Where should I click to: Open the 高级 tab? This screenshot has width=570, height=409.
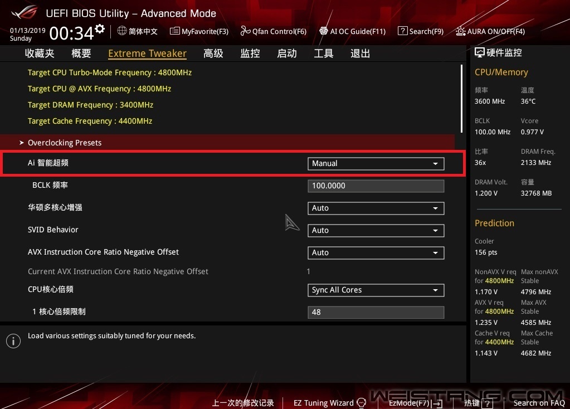click(213, 53)
